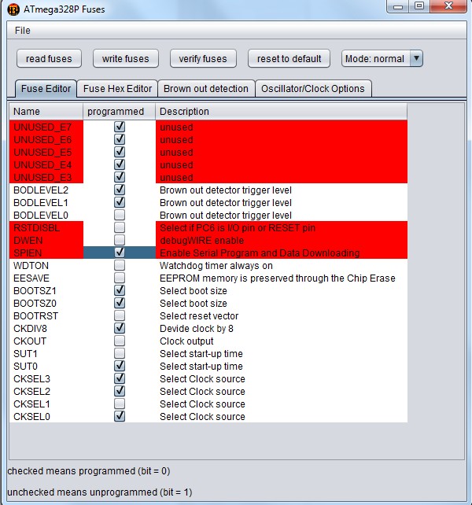Viewport: 472px width, 505px height.
Task: Enable the DWEN debugWIRE checkbox
Action: pos(120,240)
